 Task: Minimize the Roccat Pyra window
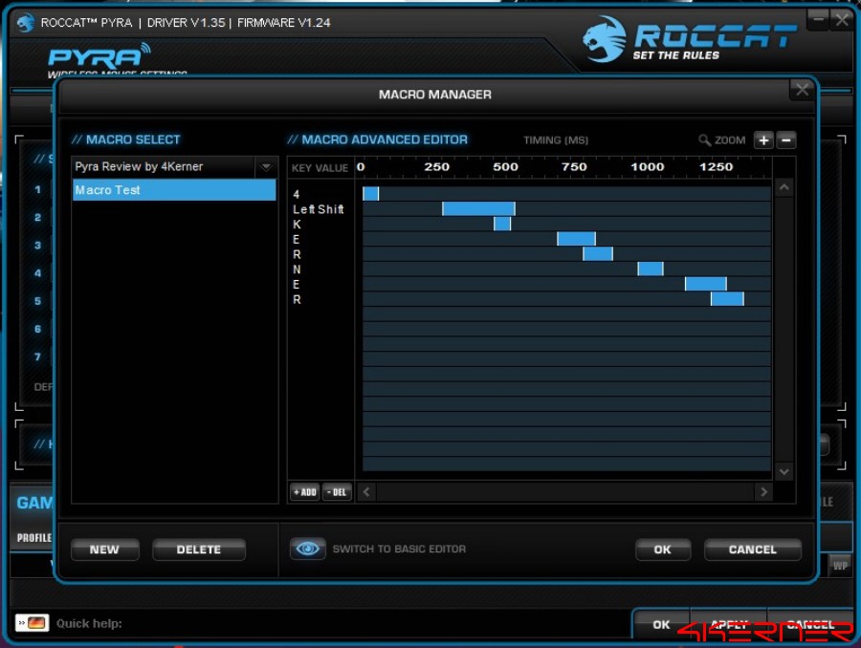click(x=818, y=20)
